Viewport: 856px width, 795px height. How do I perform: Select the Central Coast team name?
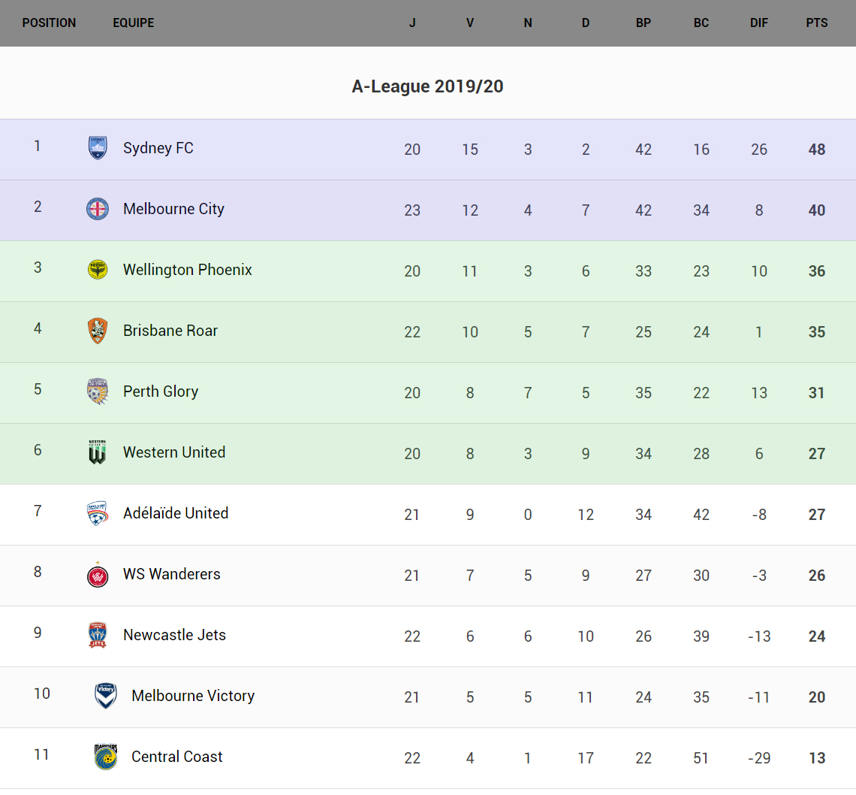(177, 757)
